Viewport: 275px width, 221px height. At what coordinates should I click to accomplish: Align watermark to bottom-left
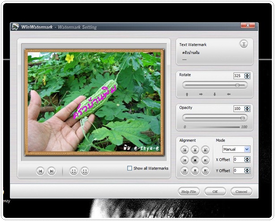point(185,170)
